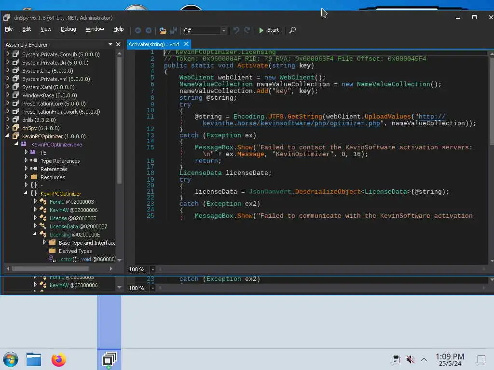Click the dnSpy taskbar button

[x=109, y=359]
